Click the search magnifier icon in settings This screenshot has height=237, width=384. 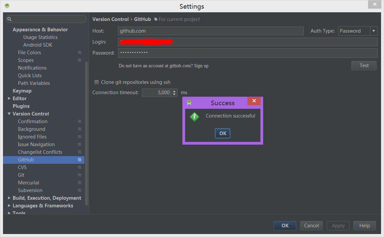9,19
